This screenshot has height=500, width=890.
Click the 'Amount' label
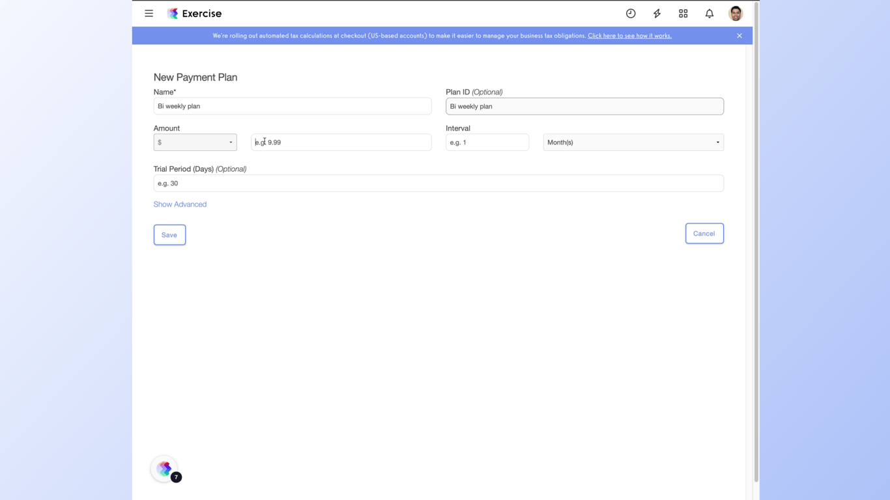pyautogui.click(x=167, y=128)
